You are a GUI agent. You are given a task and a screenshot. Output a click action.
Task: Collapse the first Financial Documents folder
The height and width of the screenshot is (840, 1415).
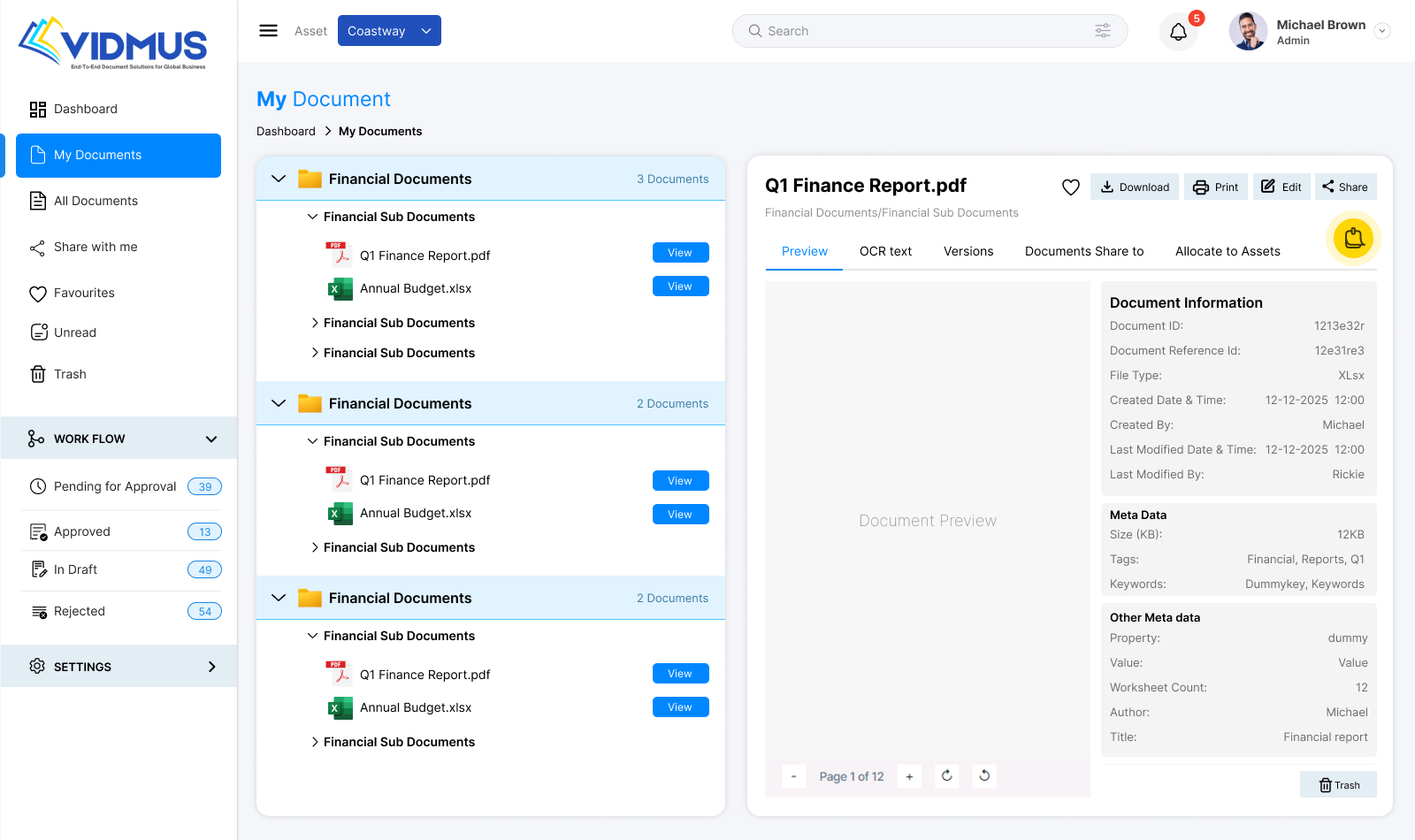coord(279,179)
